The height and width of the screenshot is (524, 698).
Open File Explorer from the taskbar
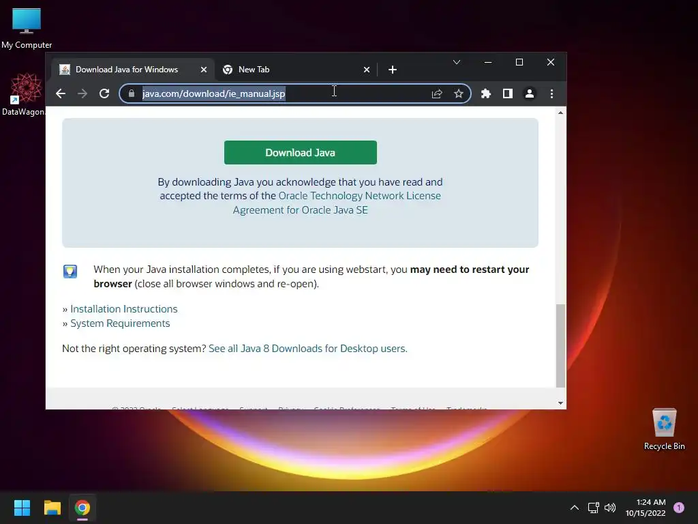click(52, 508)
